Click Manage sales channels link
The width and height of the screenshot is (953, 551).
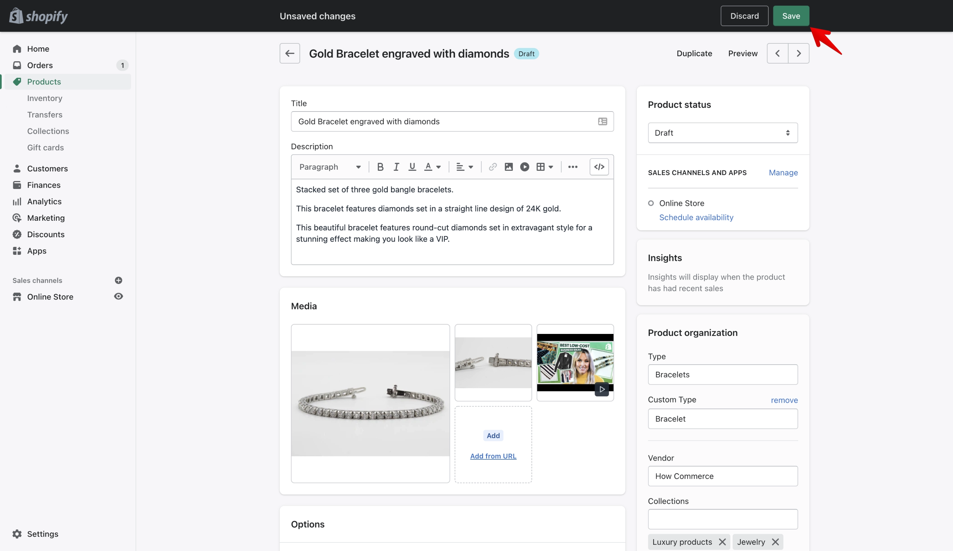[x=783, y=172]
